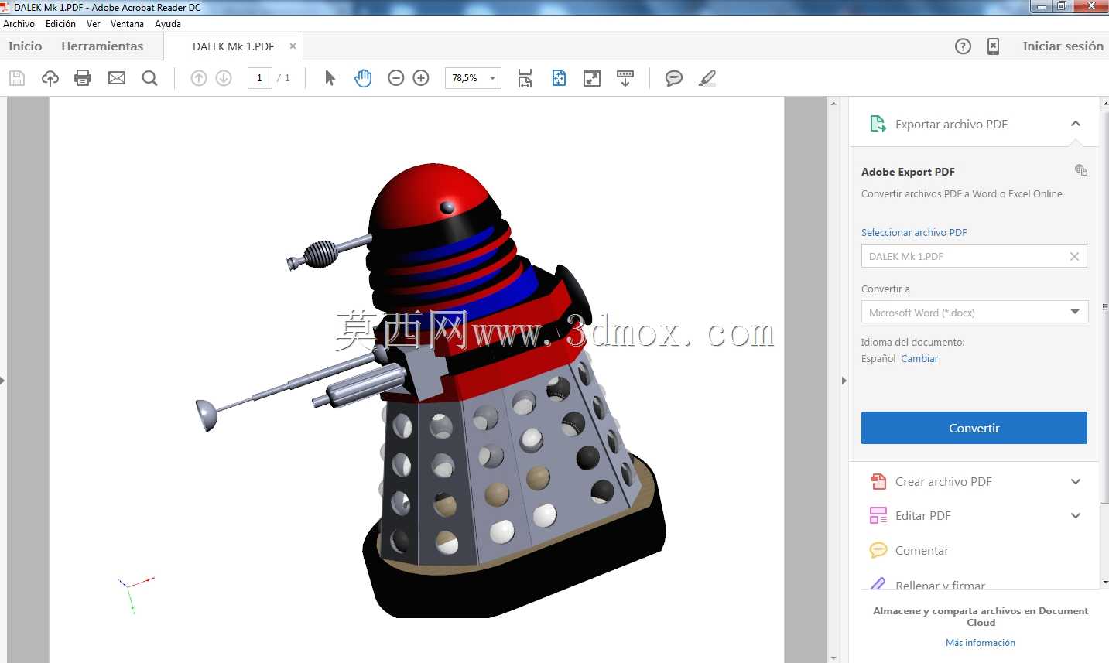Zoom in with the plus button
The image size is (1109, 663).
click(421, 78)
